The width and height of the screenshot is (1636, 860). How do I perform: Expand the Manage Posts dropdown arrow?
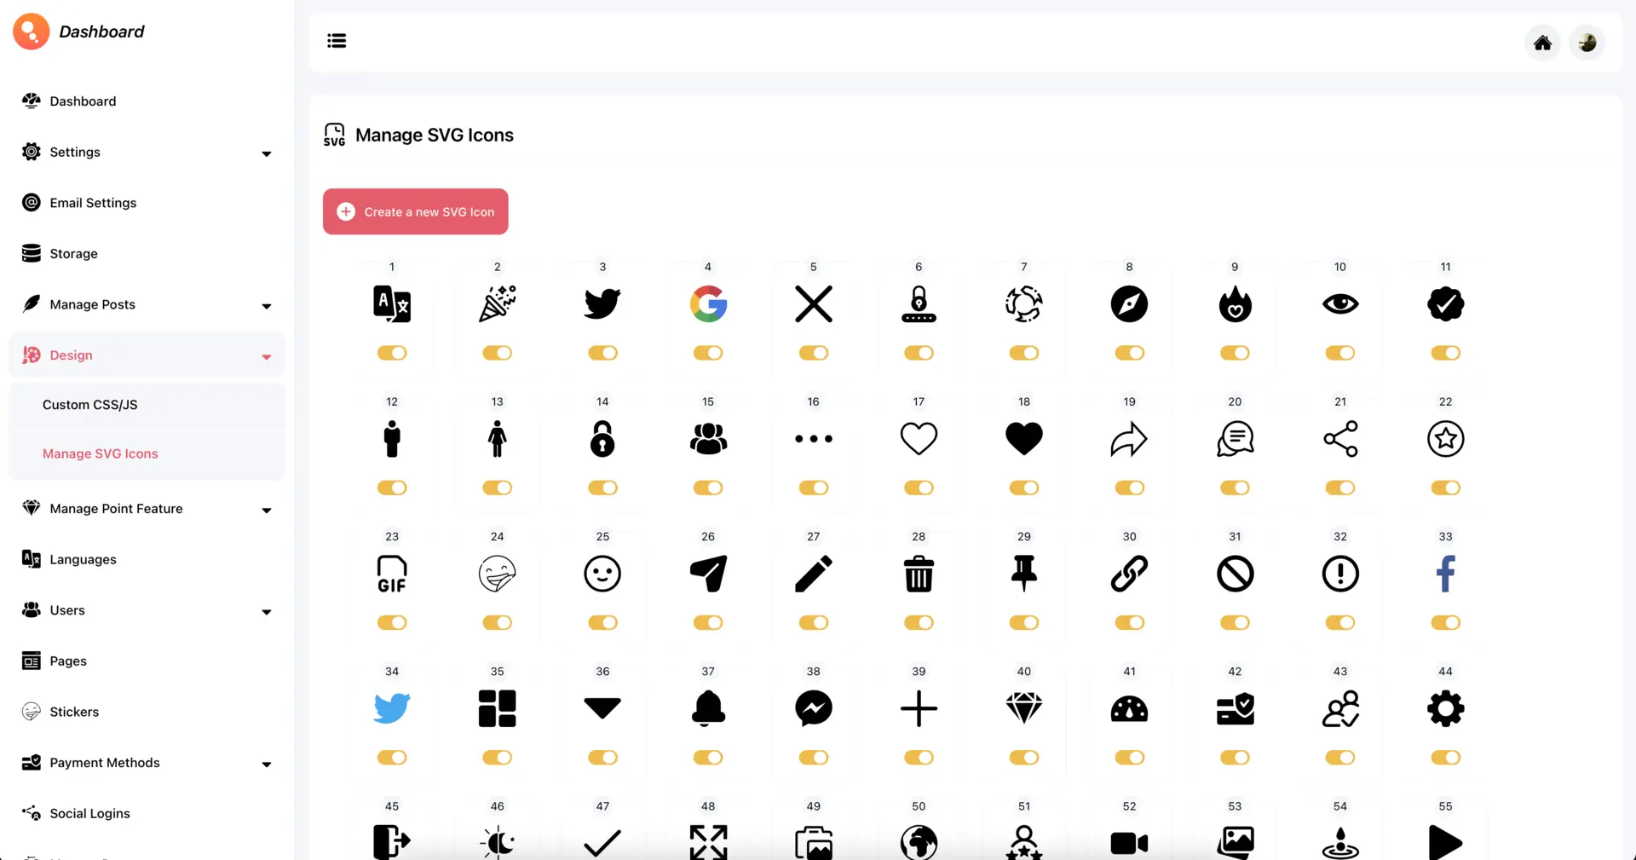point(267,306)
